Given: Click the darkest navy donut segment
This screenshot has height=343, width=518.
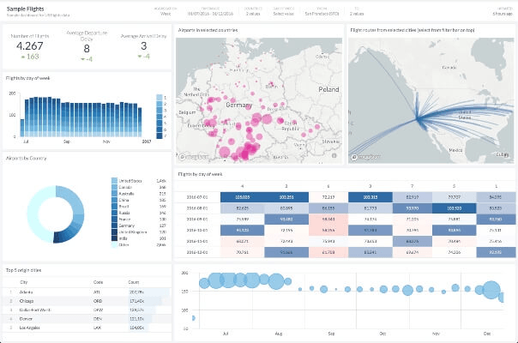Looking at the screenshot, I should click(59, 238).
